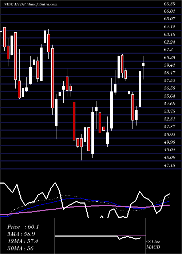Click the 48.09 price axis label

coord(170,157)
